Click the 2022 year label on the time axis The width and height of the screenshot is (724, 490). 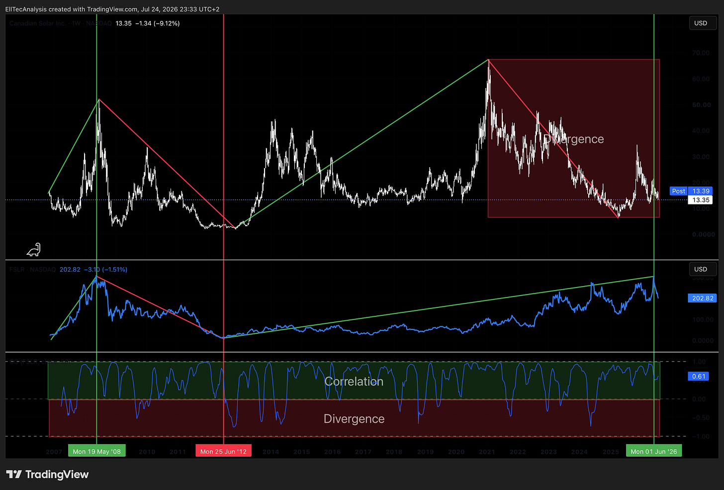click(x=518, y=452)
